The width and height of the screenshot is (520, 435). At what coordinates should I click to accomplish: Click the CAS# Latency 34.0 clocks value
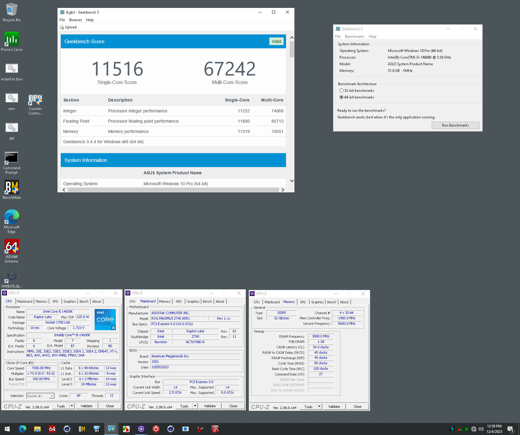pyautogui.click(x=321, y=347)
